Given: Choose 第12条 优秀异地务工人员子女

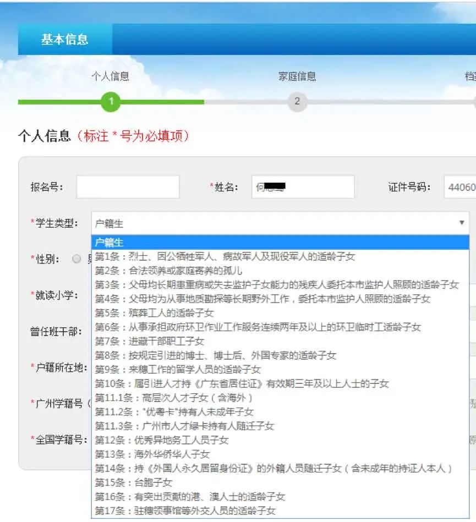Looking at the screenshot, I should [280, 441].
